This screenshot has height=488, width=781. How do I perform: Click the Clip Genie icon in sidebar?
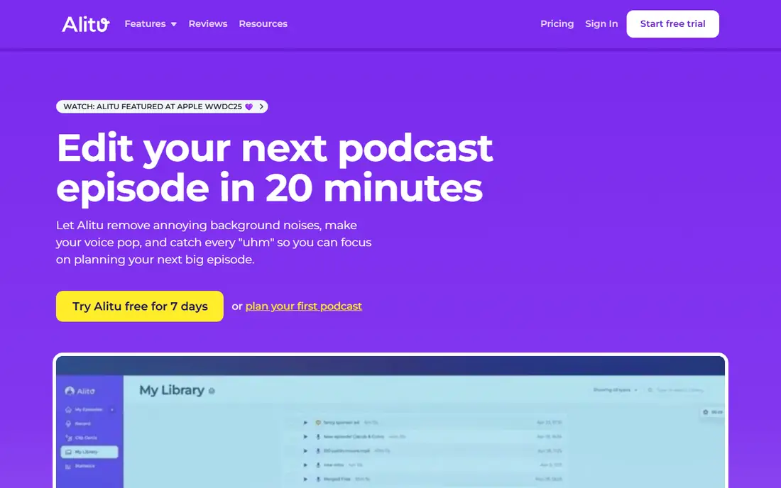[69, 438]
